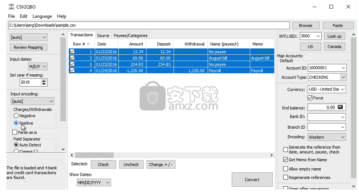The height and width of the screenshot is (193, 359).
Task: Open the File menu
Action: [x=11, y=16]
